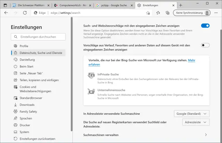Click the Keine Synchronisierung profile button

coord(193,12)
